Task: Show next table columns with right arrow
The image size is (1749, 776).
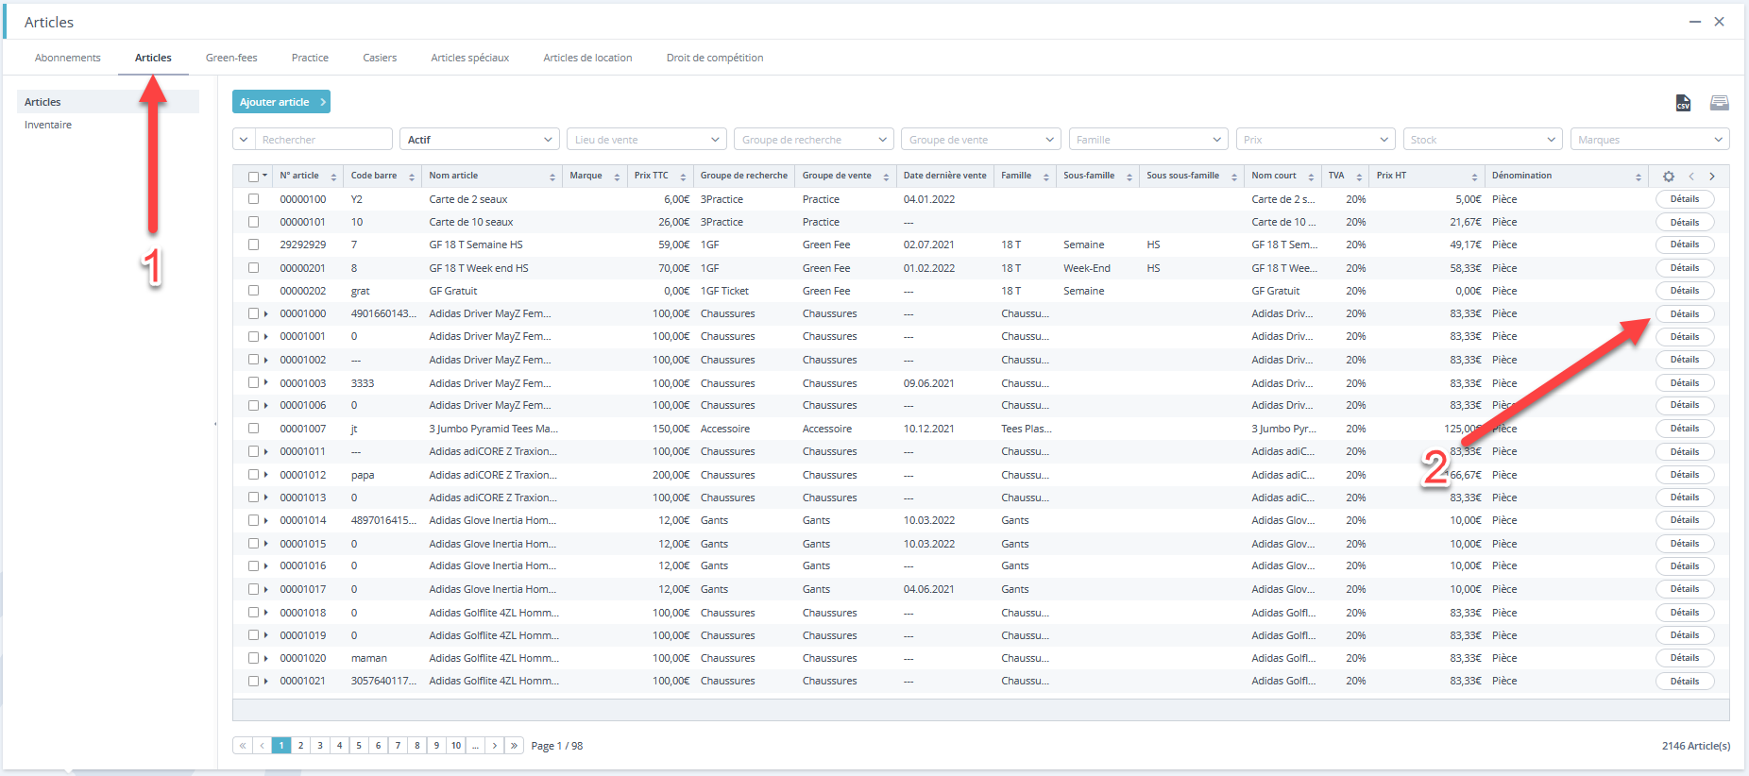Action: tap(1712, 177)
